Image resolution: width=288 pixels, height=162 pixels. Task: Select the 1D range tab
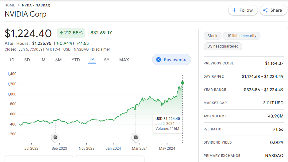(x=12, y=60)
